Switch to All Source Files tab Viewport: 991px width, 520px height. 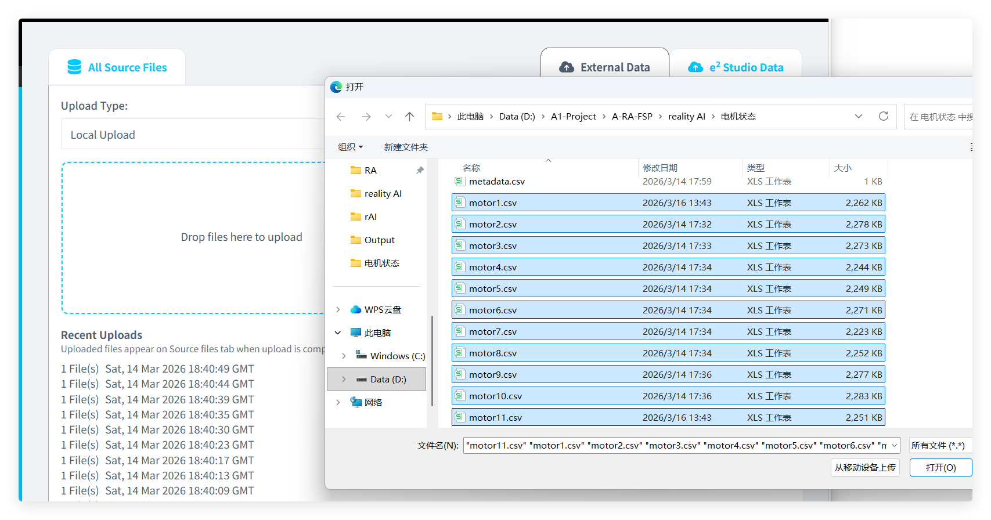pos(117,67)
